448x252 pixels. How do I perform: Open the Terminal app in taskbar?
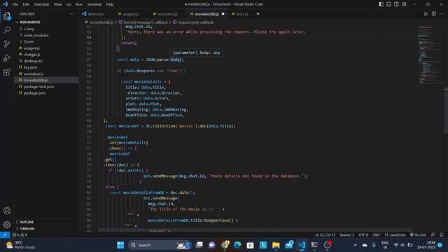click(314, 245)
